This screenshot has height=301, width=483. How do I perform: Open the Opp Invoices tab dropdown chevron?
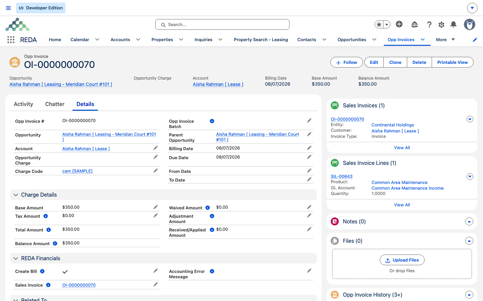[x=423, y=39]
